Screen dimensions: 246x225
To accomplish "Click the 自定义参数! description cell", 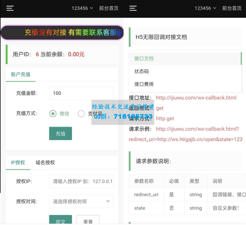I will click(227, 208).
